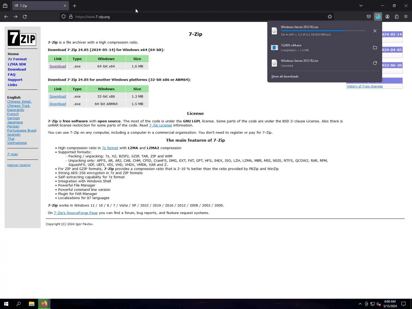The height and width of the screenshot is (309, 412).
Task: Click Firefox icon in taskbar
Action: click(44, 304)
